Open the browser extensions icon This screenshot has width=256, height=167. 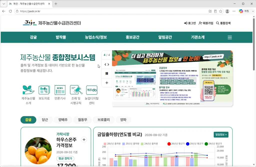[x=210, y=11]
